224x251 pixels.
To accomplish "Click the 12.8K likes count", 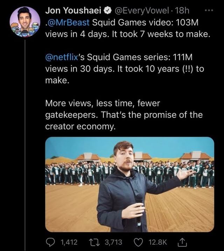I will point(158,242).
